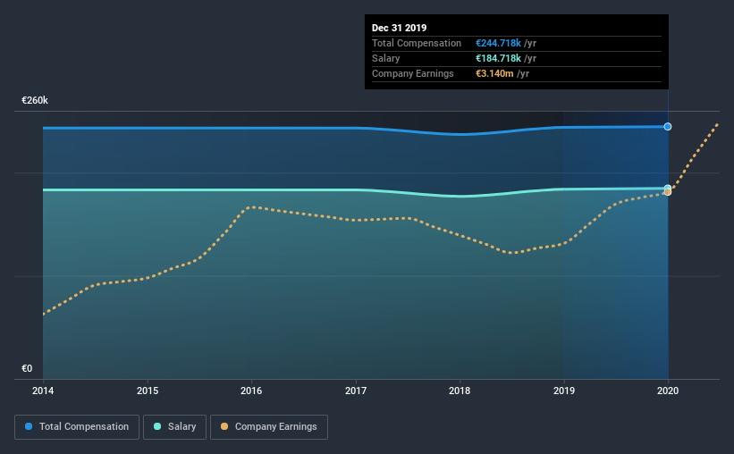Click the €184.718k salary value
This screenshot has height=454, width=734.
[498, 58]
